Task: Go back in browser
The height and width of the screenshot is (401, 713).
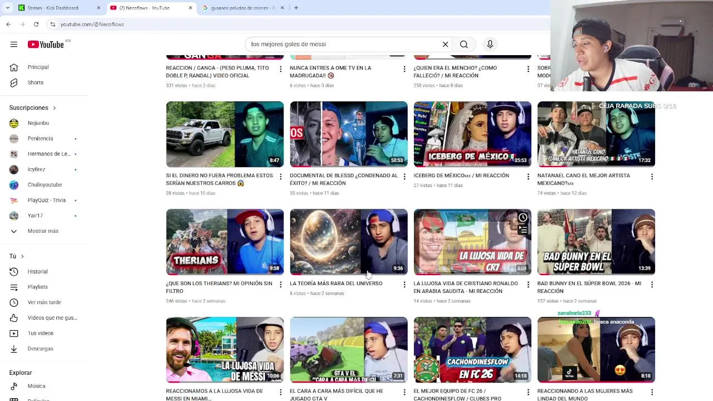Action: pyautogui.click(x=8, y=25)
